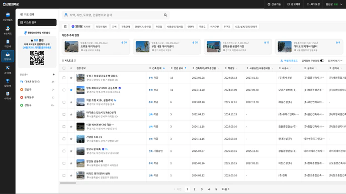Check the 수성구 청솔로가로주택 아파트 row checkbox
This screenshot has height=194, width=346.
64,78
